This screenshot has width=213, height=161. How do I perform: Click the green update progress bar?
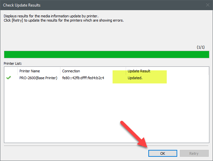[x=106, y=54]
